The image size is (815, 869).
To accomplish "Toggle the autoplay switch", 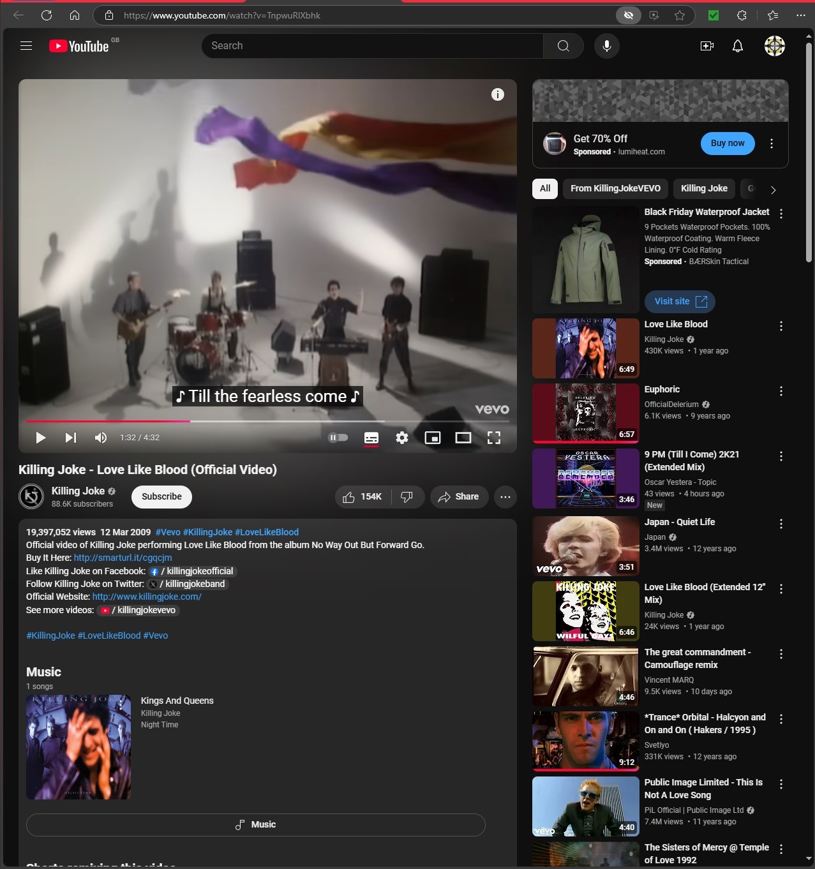I will coord(338,438).
